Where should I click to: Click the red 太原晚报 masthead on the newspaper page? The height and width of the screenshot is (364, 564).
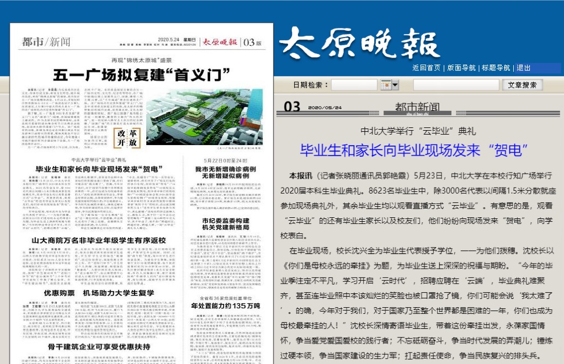click(220, 42)
